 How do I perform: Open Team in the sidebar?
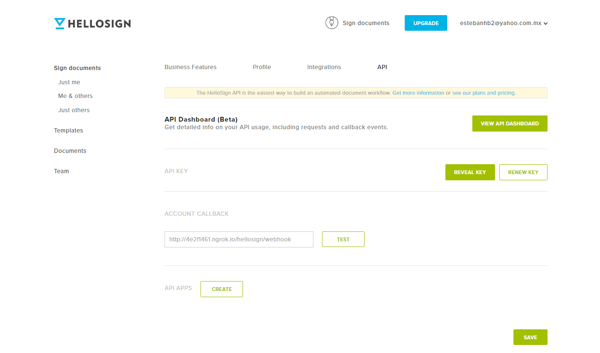(61, 171)
